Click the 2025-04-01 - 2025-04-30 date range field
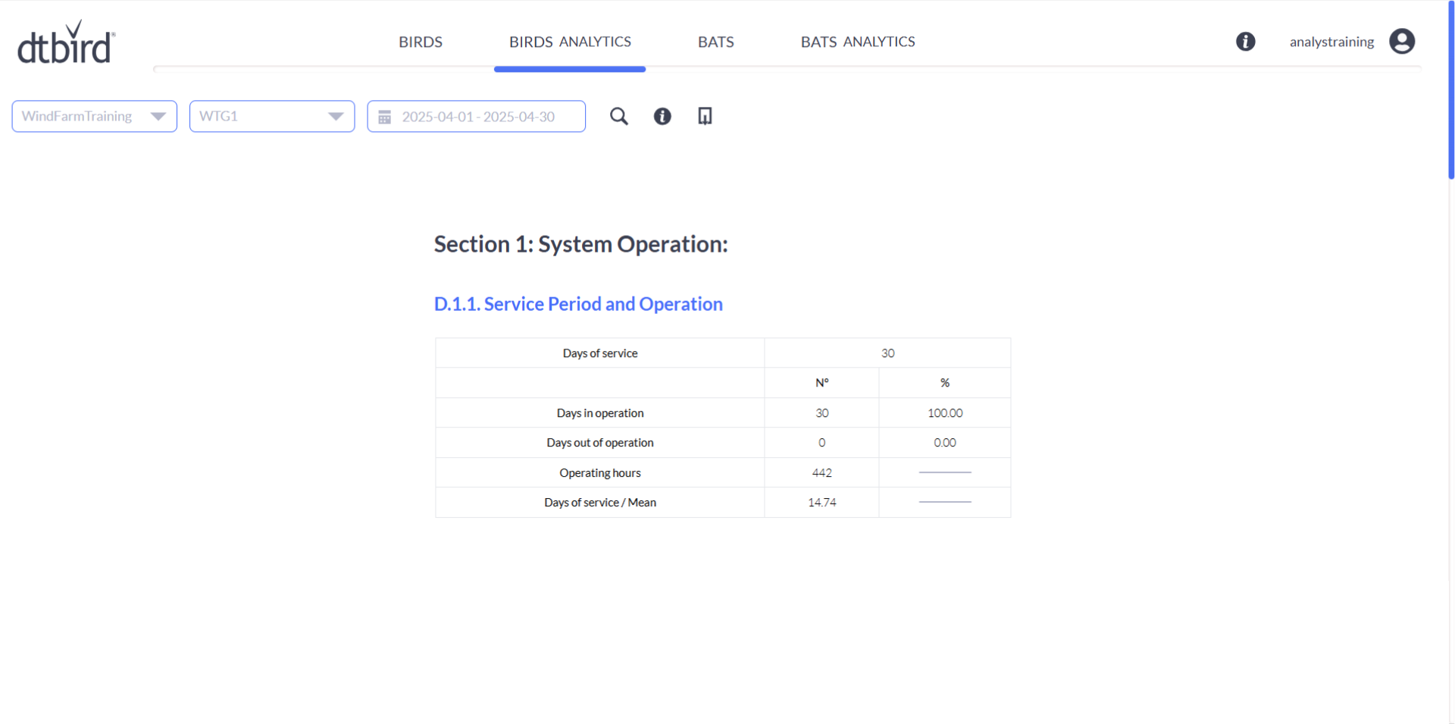The width and height of the screenshot is (1455, 724). pos(478,117)
